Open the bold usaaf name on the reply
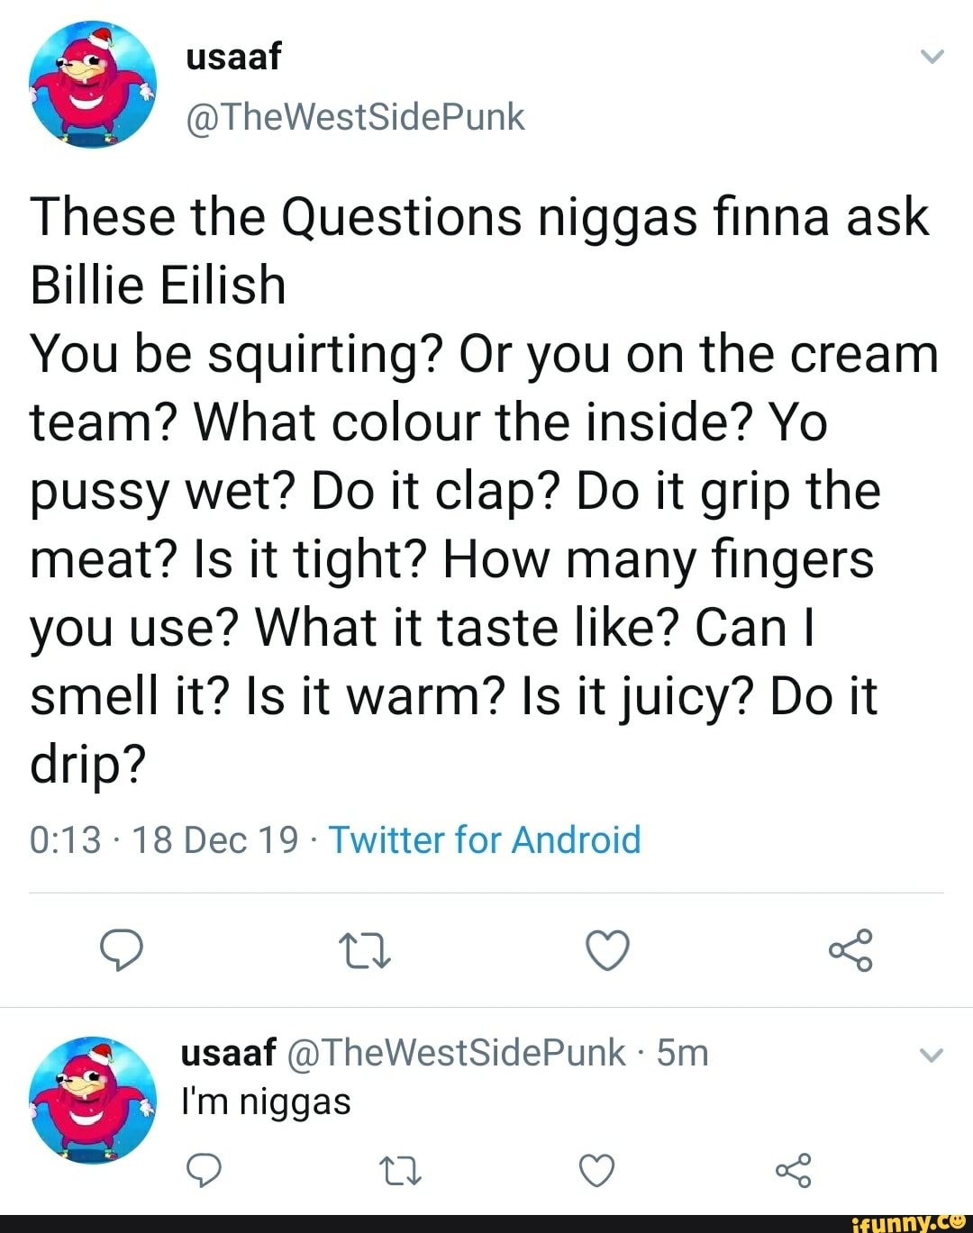Viewport: 973px width, 1233px height. pyautogui.click(x=228, y=1053)
